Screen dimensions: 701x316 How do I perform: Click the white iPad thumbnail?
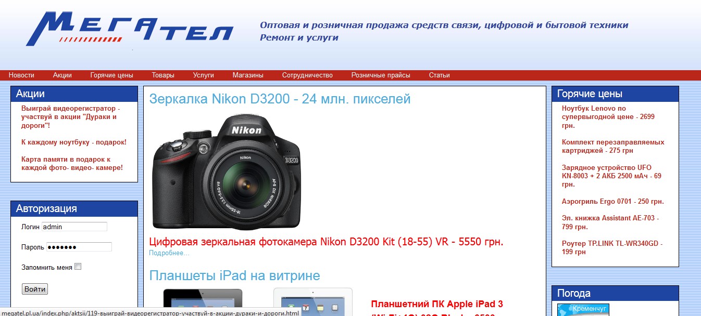tap(313, 302)
